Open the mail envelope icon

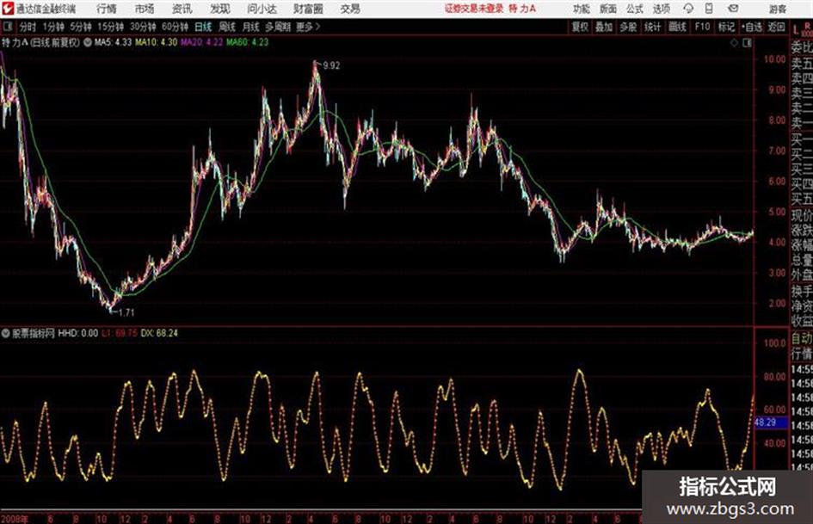(x=733, y=9)
